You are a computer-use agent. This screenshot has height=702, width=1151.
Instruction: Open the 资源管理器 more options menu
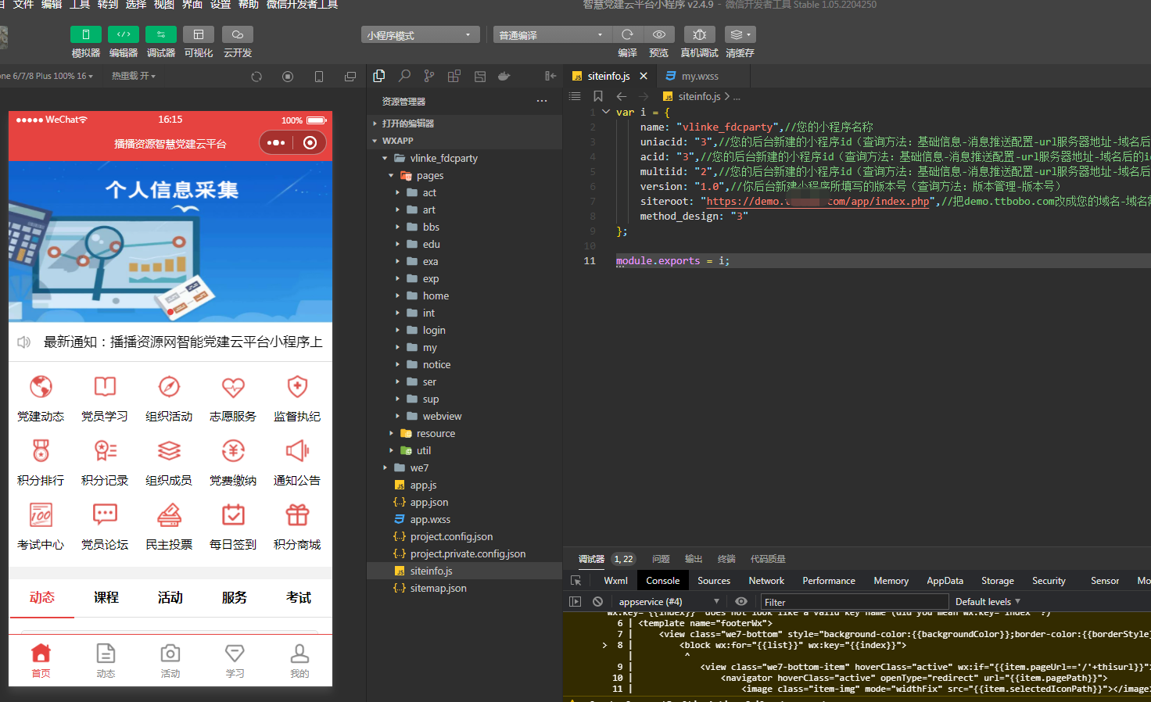click(x=542, y=101)
